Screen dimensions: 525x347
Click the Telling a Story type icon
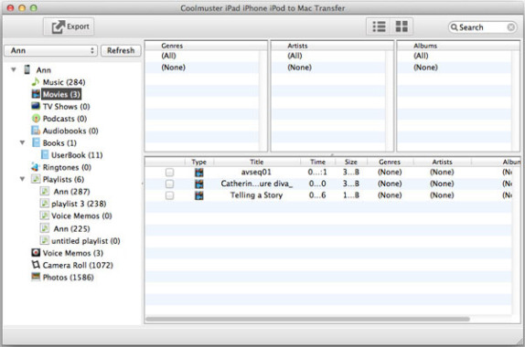(x=199, y=195)
